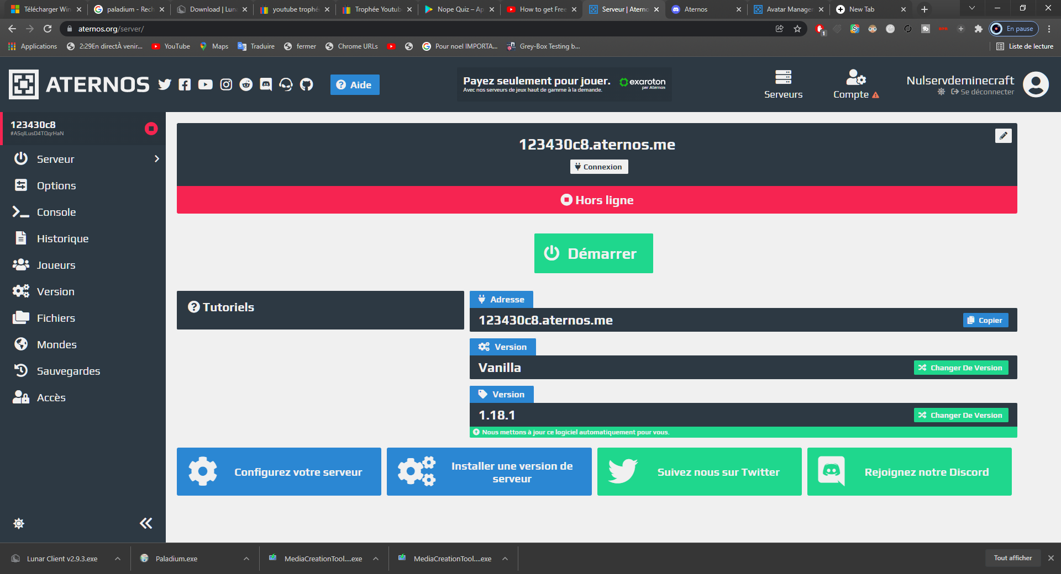Click Se déconnecter to log out

pyautogui.click(x=983, y=92)
